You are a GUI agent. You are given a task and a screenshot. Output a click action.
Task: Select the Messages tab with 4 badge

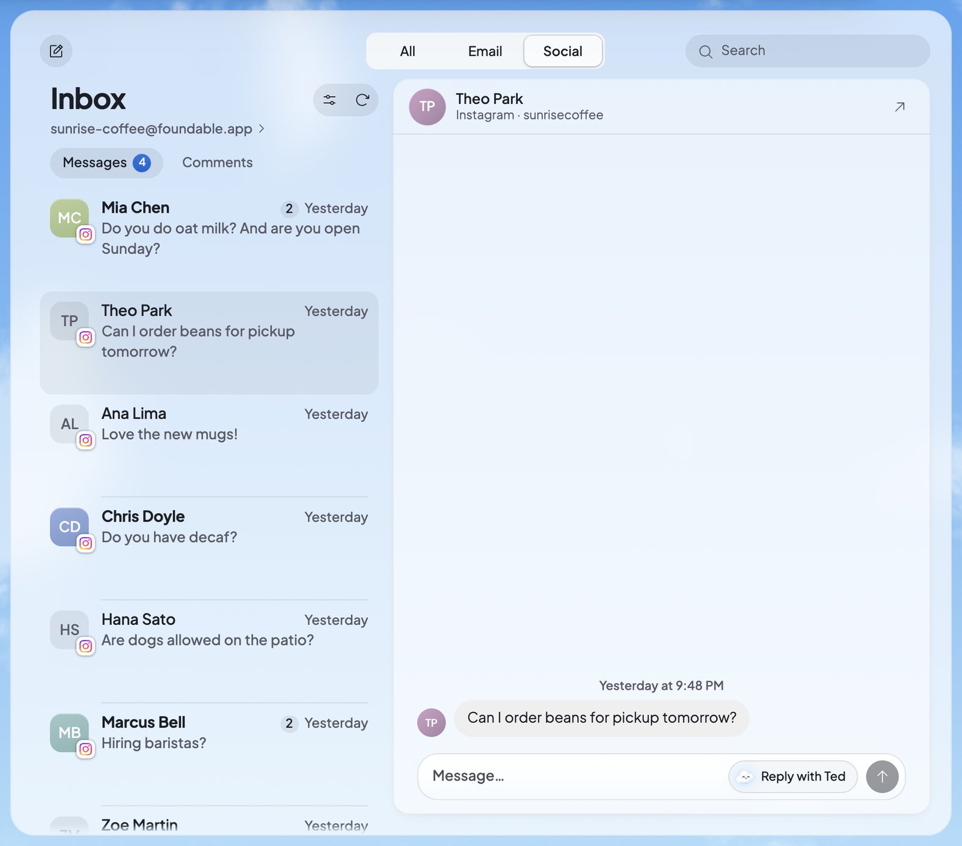[106, 163]
